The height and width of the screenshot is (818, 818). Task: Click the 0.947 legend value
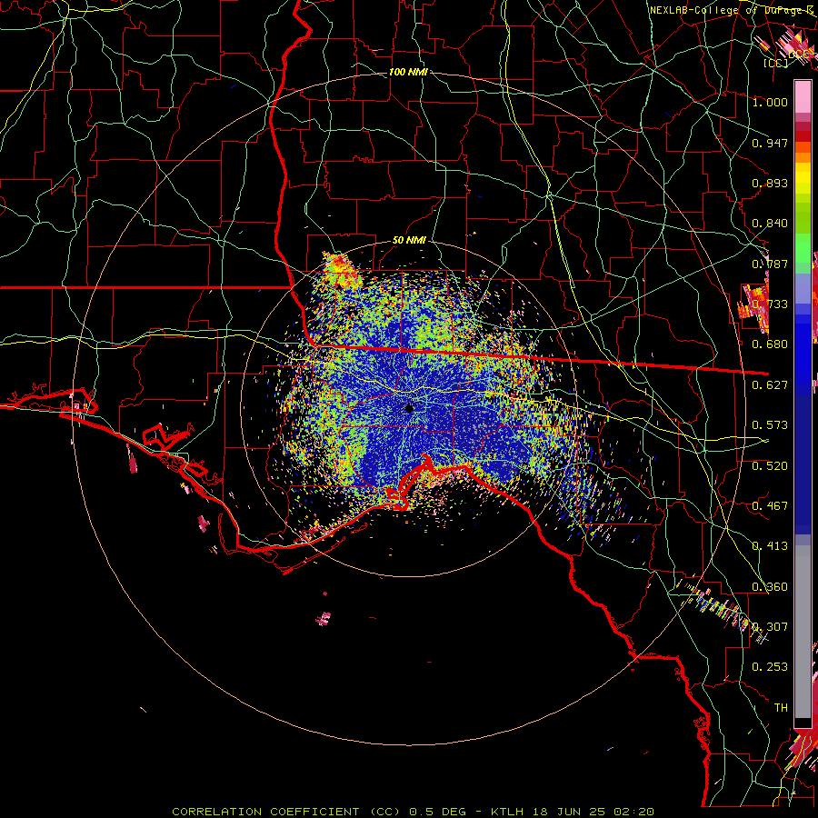770,143
